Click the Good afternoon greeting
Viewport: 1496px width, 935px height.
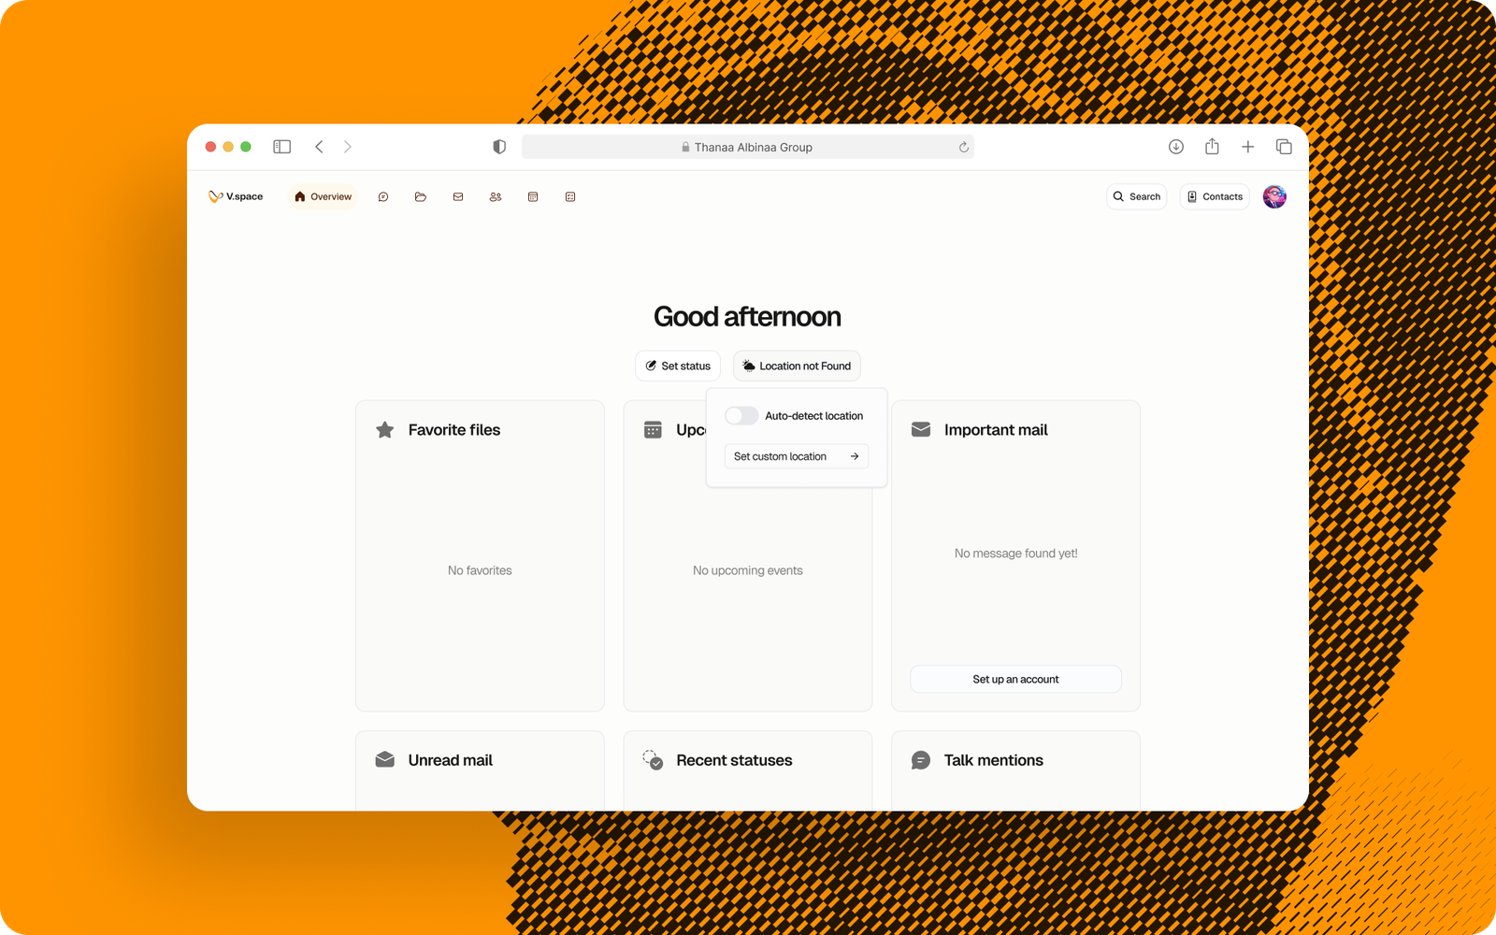pos(748,317)
